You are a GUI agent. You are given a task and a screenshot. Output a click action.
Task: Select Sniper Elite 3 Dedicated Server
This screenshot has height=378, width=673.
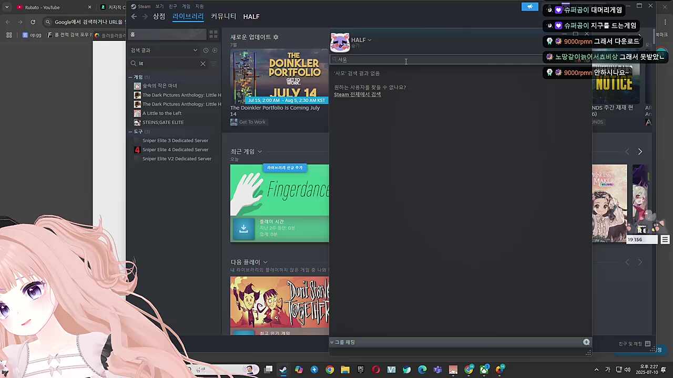(171, 141)
